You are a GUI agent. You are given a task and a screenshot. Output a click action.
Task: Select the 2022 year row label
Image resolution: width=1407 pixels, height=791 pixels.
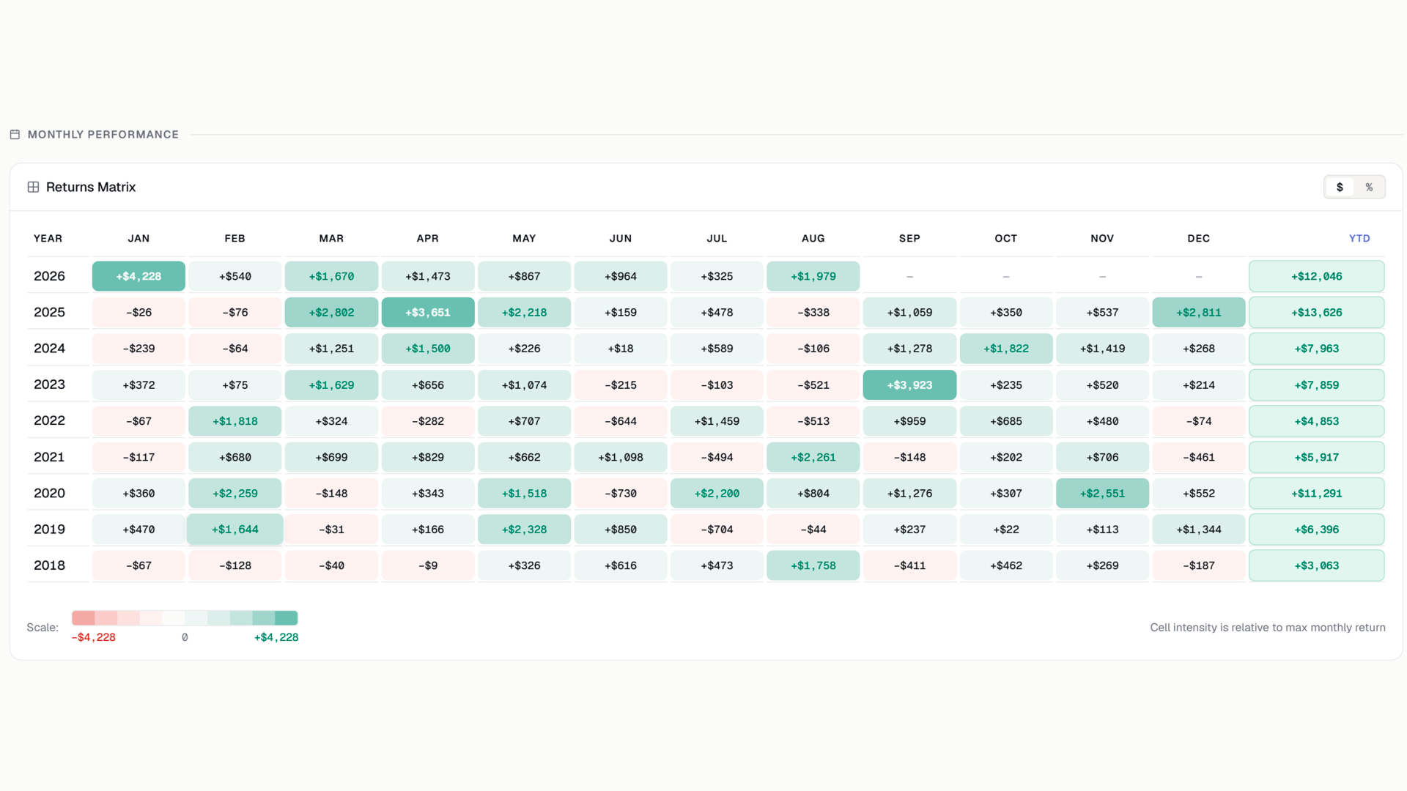click(x=49, y=421)
